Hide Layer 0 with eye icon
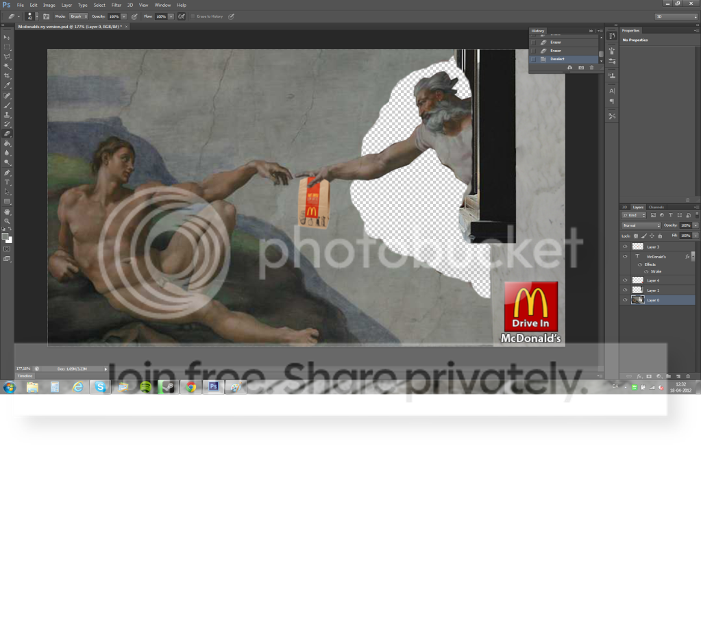This screenshot has height=622, width=701. click(625, 300)
